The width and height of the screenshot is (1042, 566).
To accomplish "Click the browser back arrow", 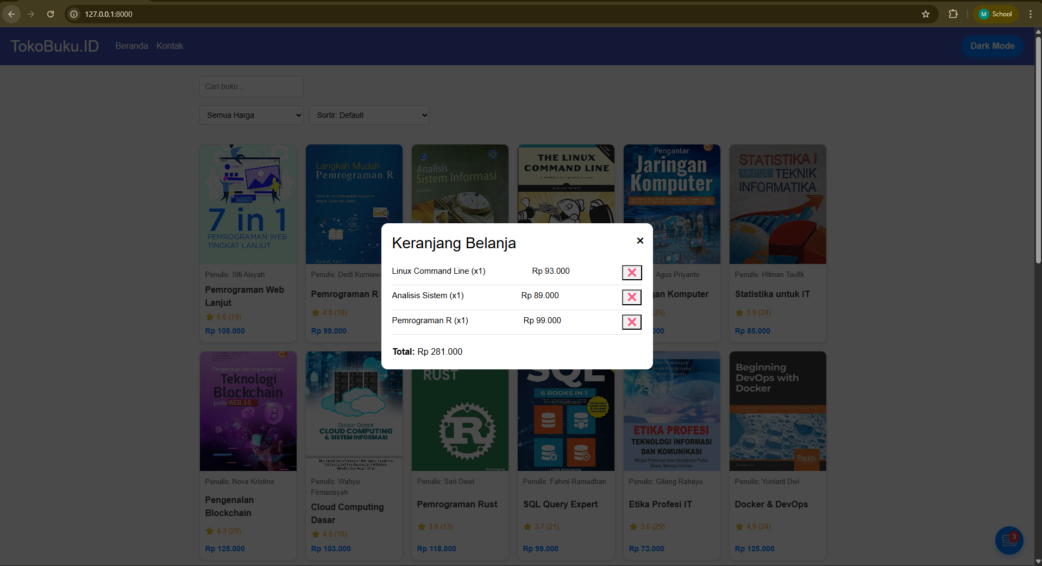I will [11, 14].
